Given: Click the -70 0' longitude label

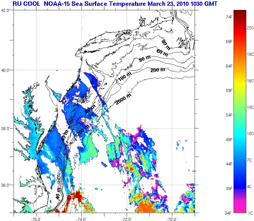Looking at the screenshot, I should coord(172,219).
